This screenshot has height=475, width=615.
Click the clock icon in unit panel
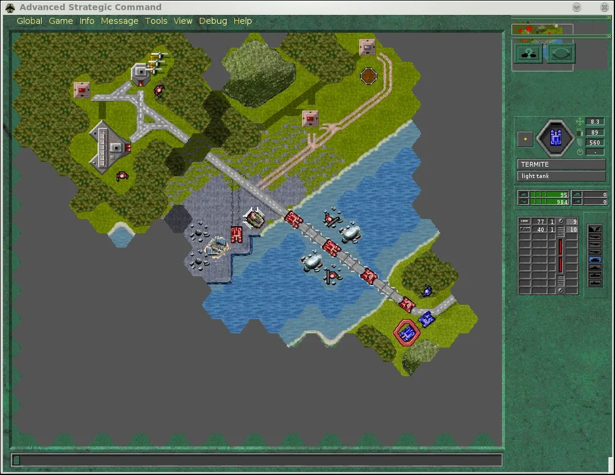point(580,152)
